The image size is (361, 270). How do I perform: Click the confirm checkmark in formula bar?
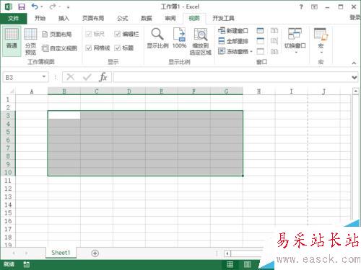point(87,77)
